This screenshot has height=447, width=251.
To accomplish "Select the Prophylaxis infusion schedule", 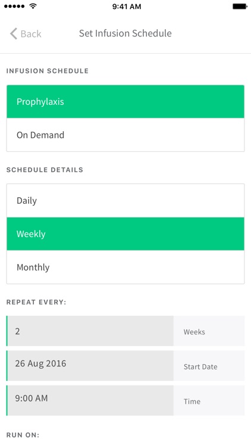I will coord(125,102).
